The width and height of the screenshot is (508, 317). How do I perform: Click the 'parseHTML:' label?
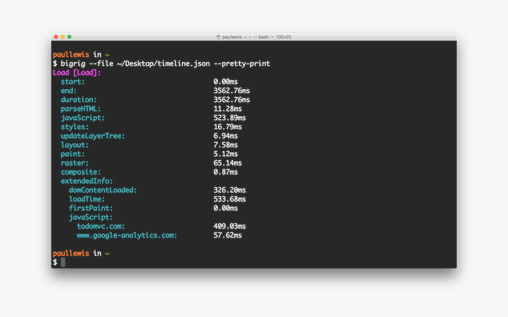81,109
